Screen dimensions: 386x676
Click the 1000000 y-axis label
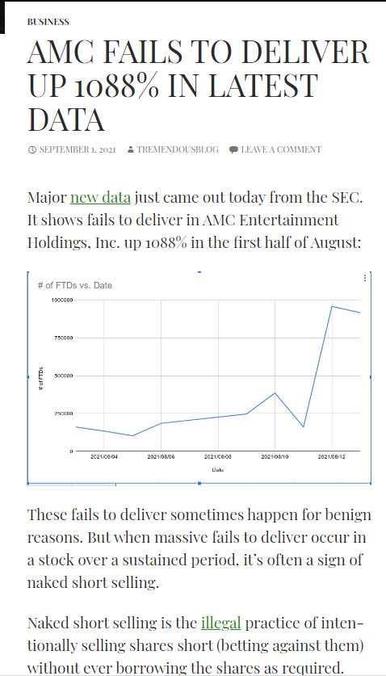pos(61,300)
